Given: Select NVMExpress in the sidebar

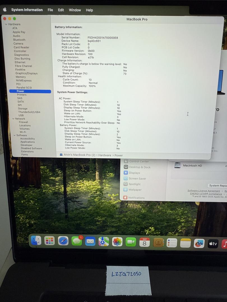Looking at the screenshot, I should pyautogui.click(x=24, y=81).
